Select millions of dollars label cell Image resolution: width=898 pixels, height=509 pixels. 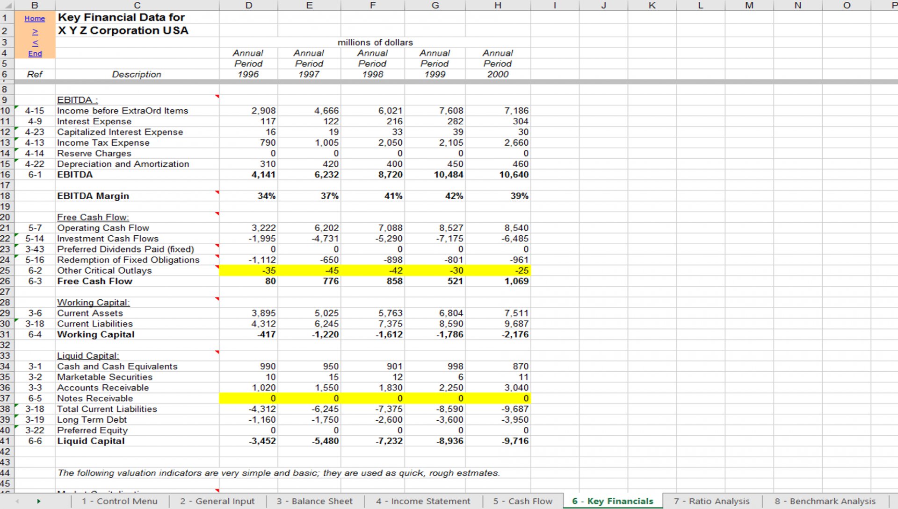pyautogui.click(x=375, y=42)
